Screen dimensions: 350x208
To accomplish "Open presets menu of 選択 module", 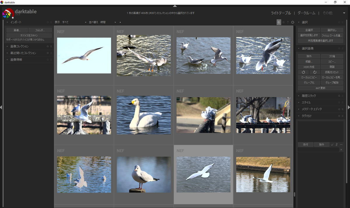I will click(x=342, y=22).
